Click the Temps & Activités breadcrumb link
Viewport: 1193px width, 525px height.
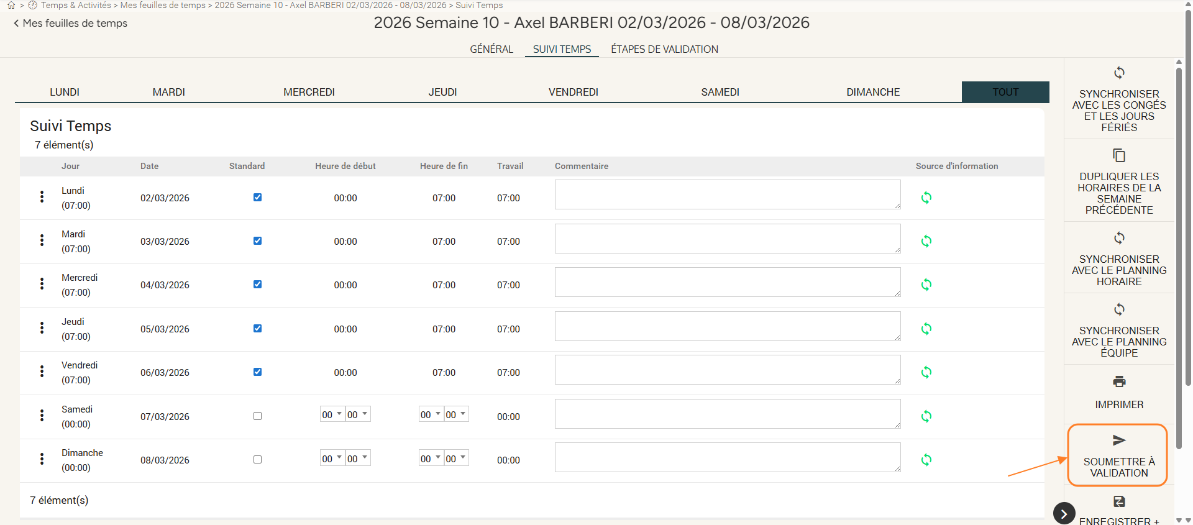76,5
